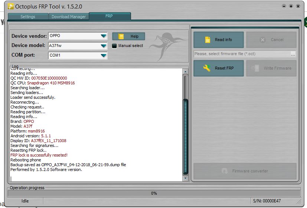
Task: Click the Reset FRP wrench icon
Action: pyautogui.click(x=207, y=68)
